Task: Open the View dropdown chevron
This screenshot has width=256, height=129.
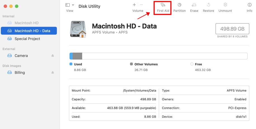Action: click(x=73, y=5)
